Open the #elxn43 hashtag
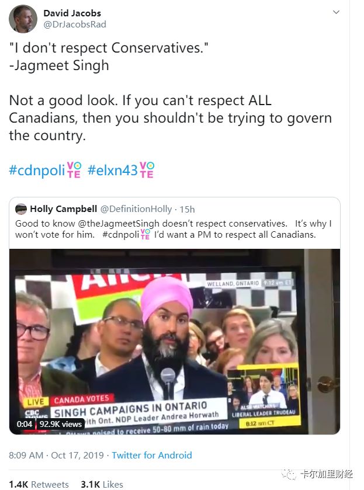 pos(113,171)
